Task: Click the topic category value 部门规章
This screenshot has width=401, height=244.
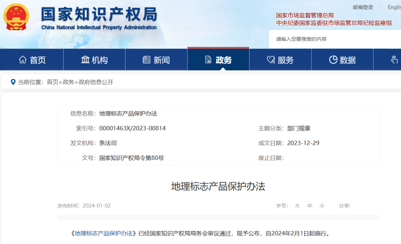Action: click(299, 128)
